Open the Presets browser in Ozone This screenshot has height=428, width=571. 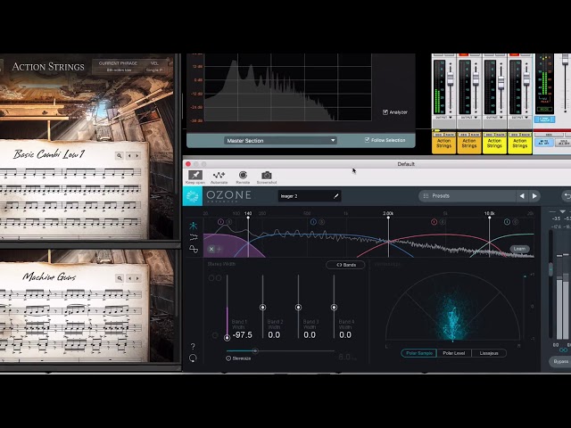[468, 196]
